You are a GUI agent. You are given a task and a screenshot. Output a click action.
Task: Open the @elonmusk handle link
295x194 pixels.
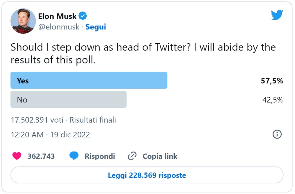[59, 27]
